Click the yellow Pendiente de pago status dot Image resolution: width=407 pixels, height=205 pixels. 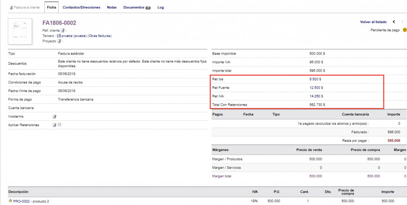click(x=404, y=30)
